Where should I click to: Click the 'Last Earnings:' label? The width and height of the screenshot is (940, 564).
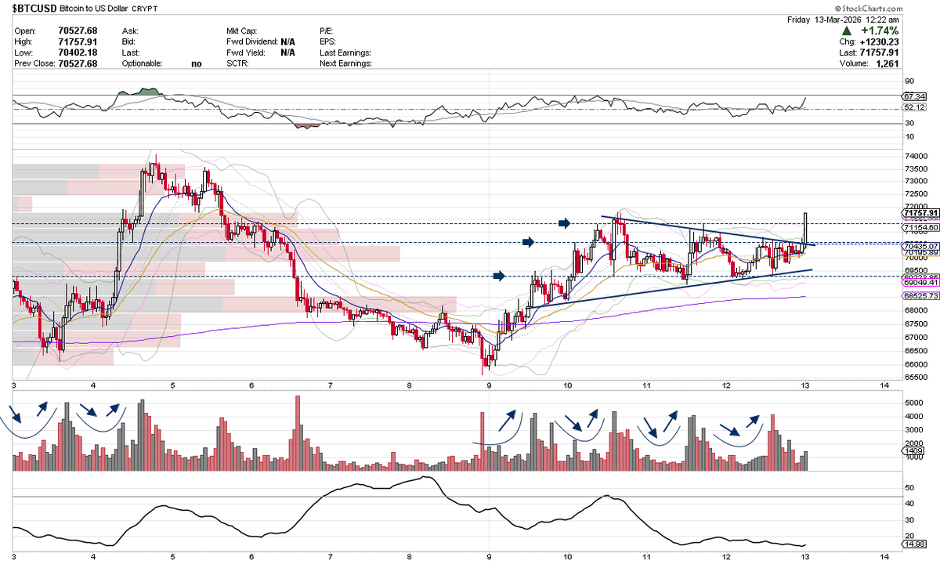click(x=345, y=52)
